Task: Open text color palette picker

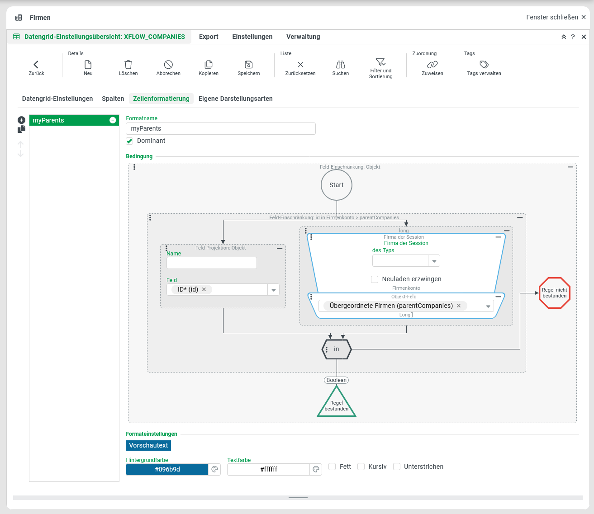Action: 316,469
